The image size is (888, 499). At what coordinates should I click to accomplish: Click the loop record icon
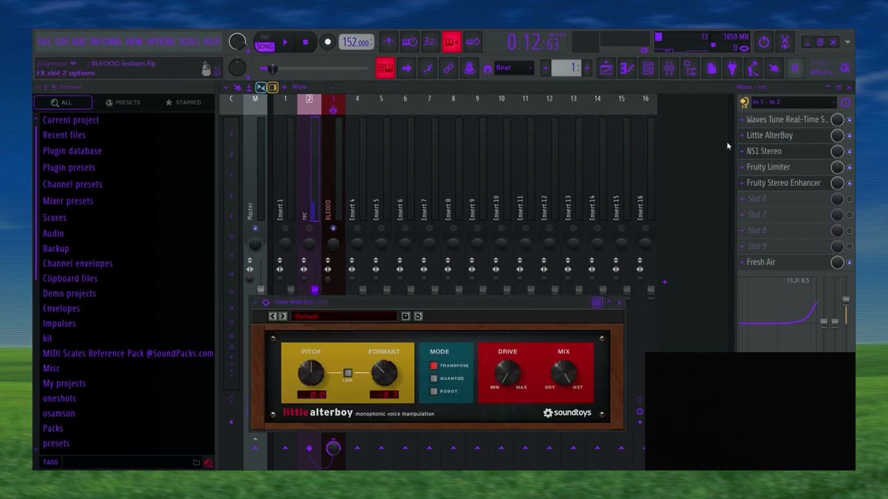[x=472, y=42]
